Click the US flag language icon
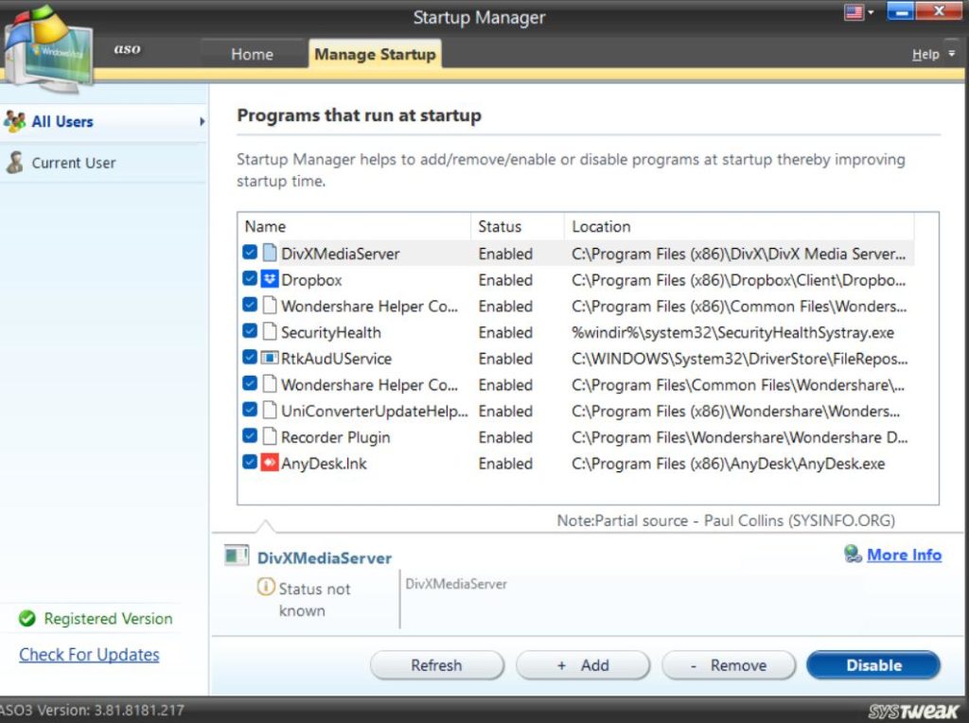Image resolution: width=969 pixels, height=723 pixels. pyautogui.click(x=854, y=12)
